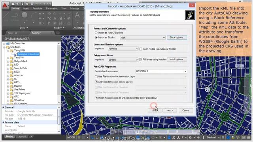Click the workspace switching gear in status bar

(x=191, y=137)
